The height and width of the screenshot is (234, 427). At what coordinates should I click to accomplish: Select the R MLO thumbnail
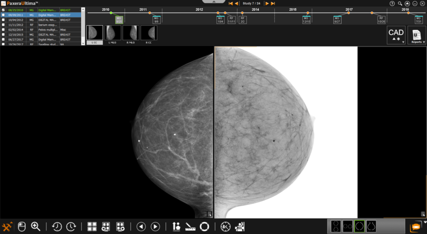(x=130, y=33)
